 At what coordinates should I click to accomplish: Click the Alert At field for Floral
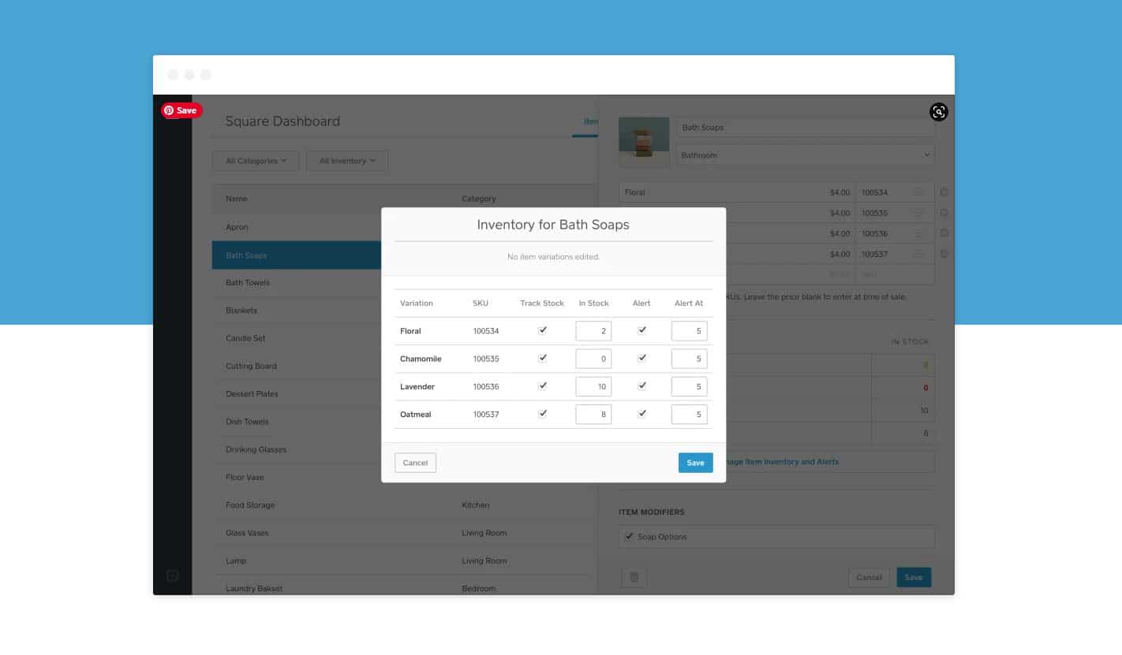point(689,331)
